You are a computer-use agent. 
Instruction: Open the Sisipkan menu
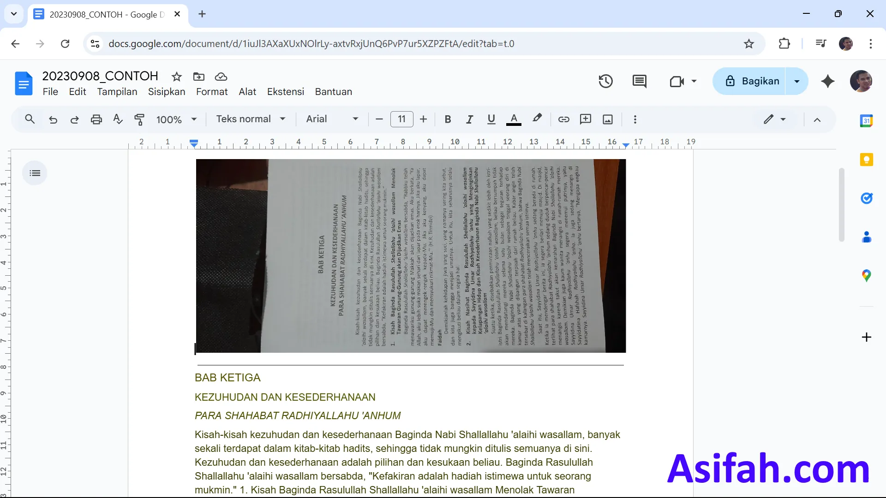167,92
